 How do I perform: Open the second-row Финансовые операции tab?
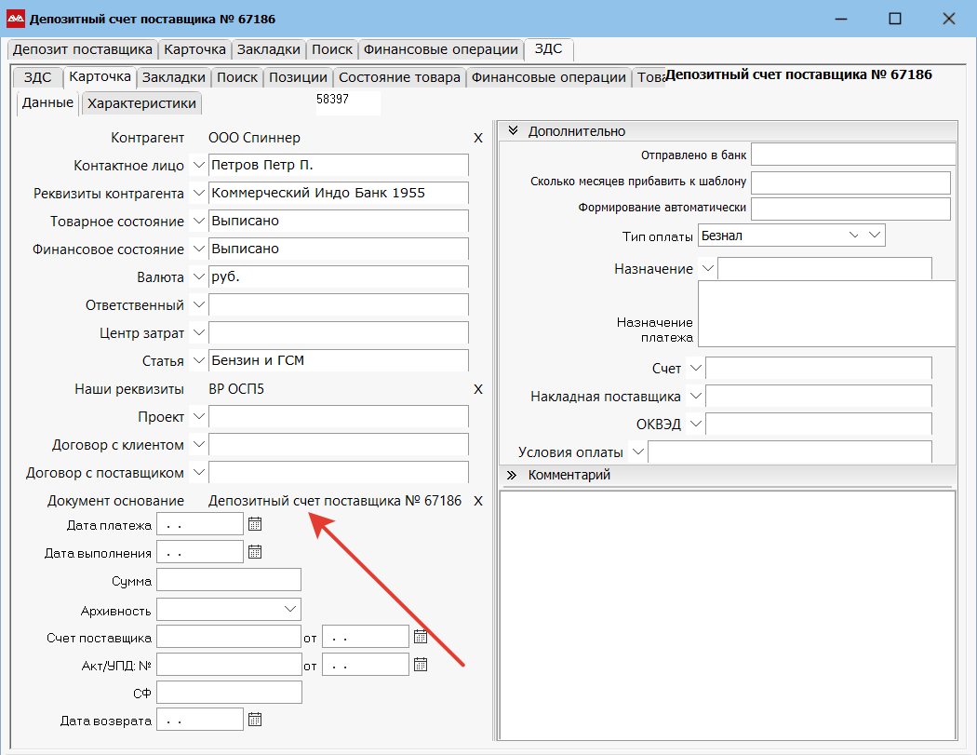tap(548, 77)
